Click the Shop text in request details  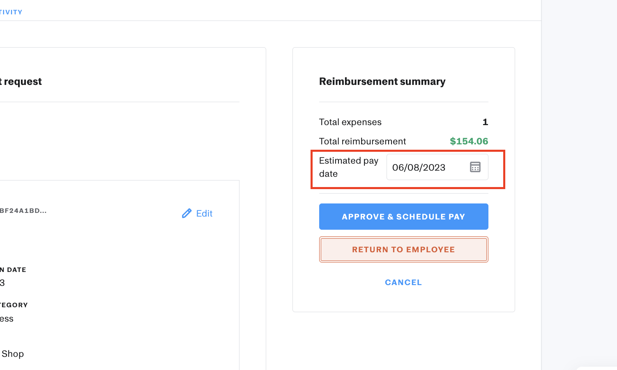(x=13, y=354)
